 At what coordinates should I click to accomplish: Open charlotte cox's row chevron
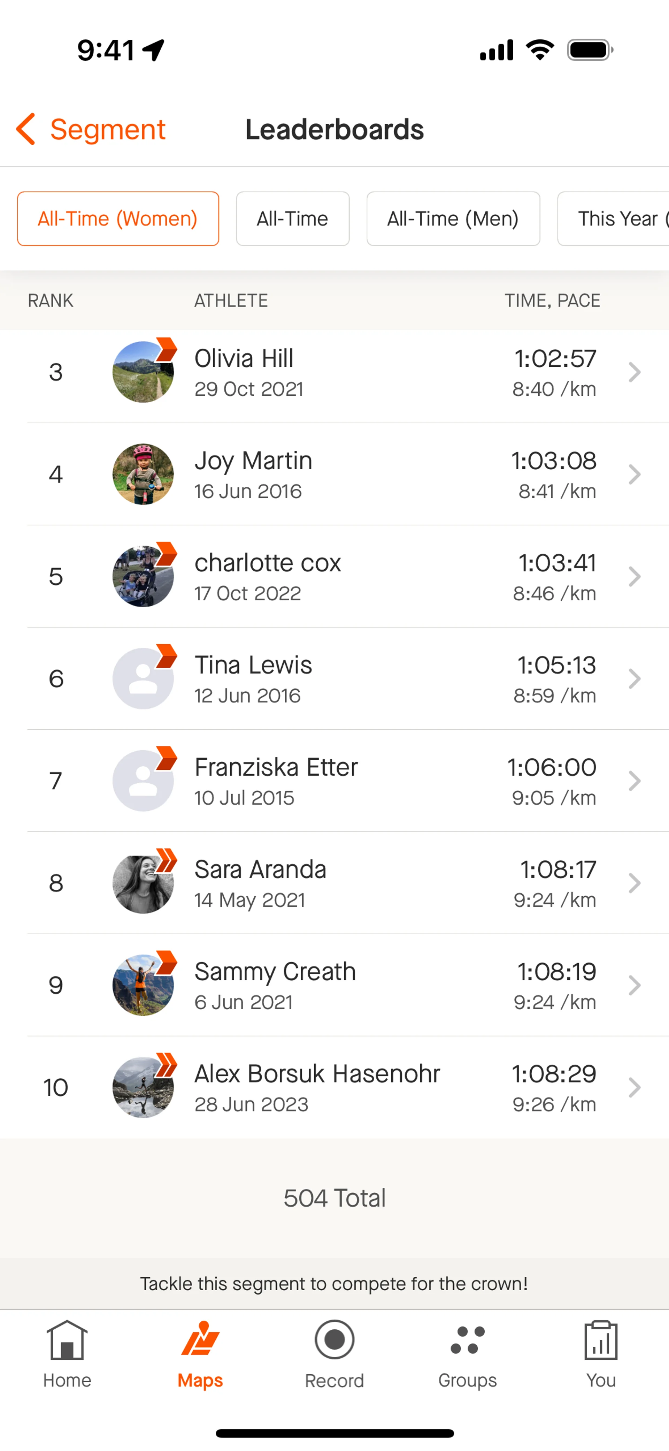pyautogui.click(x=634, y=576)
